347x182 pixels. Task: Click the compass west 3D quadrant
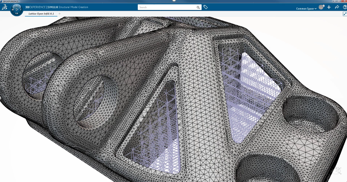[x=12, y=9]
